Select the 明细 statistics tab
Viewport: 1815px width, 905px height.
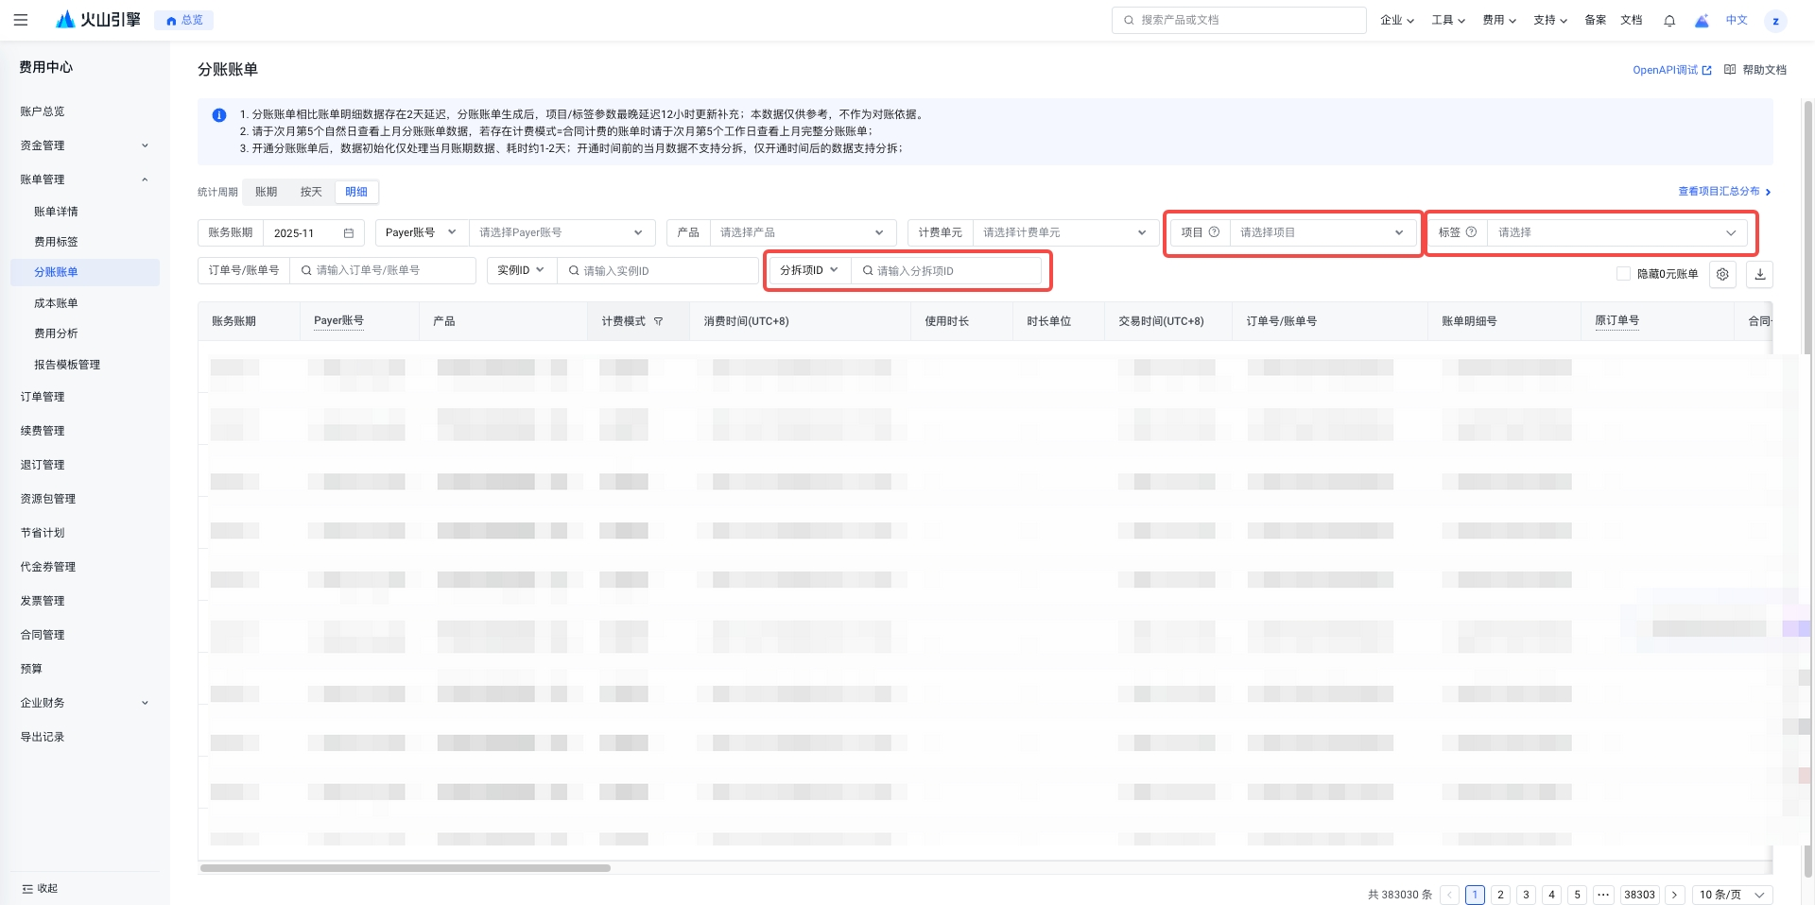click(x=356, y=192)
